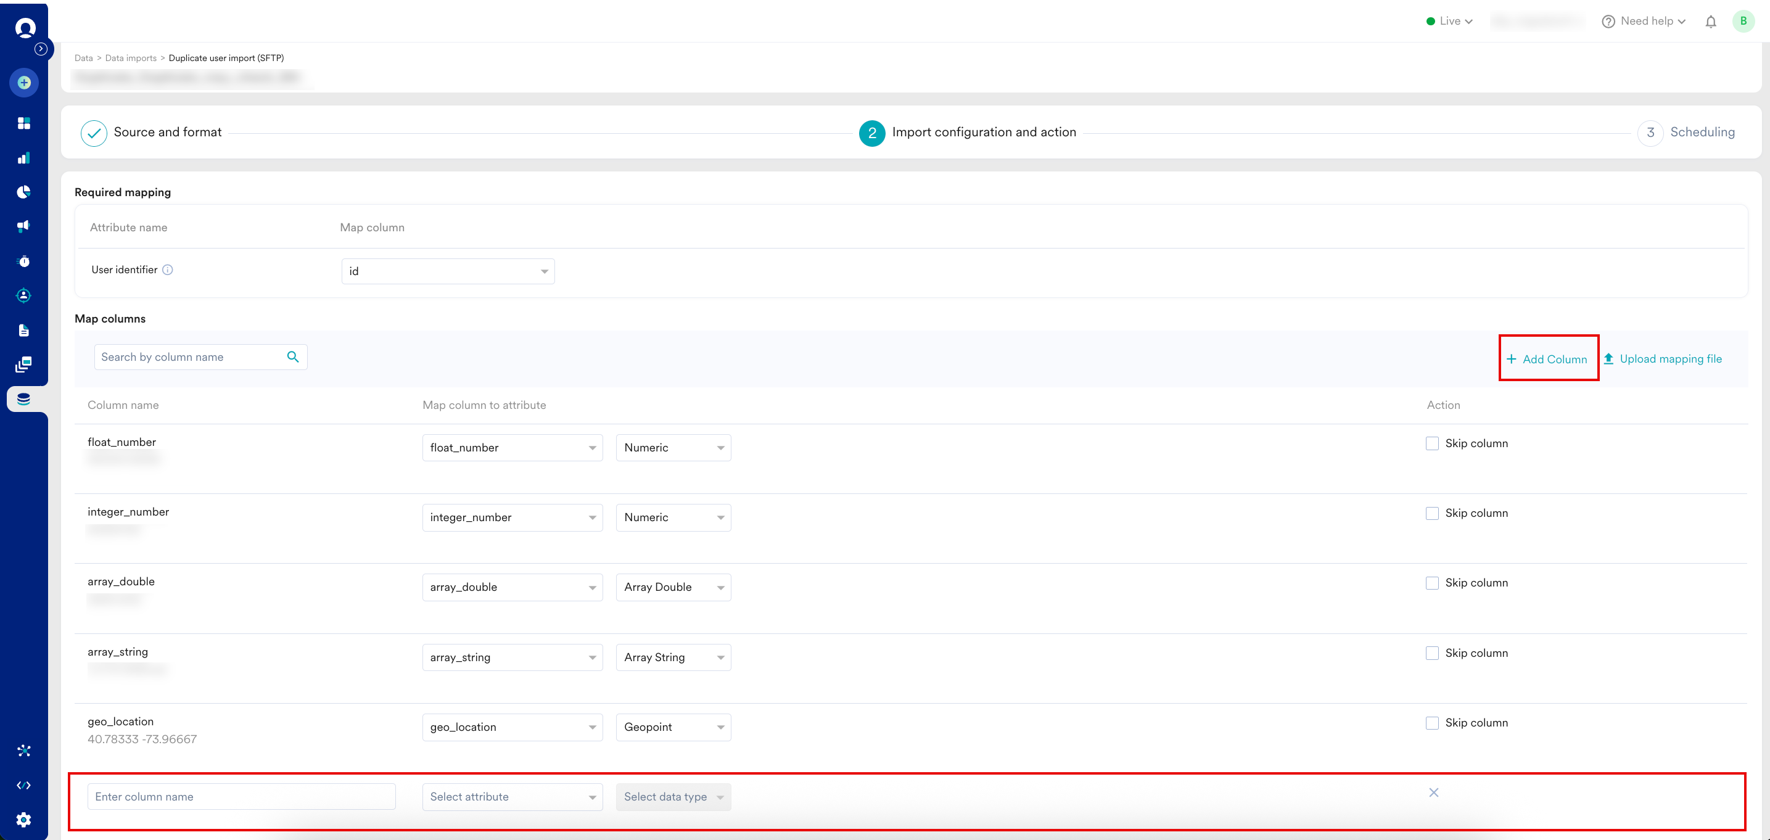
Task: Click the Add Column button
Action: (1547, 359)
